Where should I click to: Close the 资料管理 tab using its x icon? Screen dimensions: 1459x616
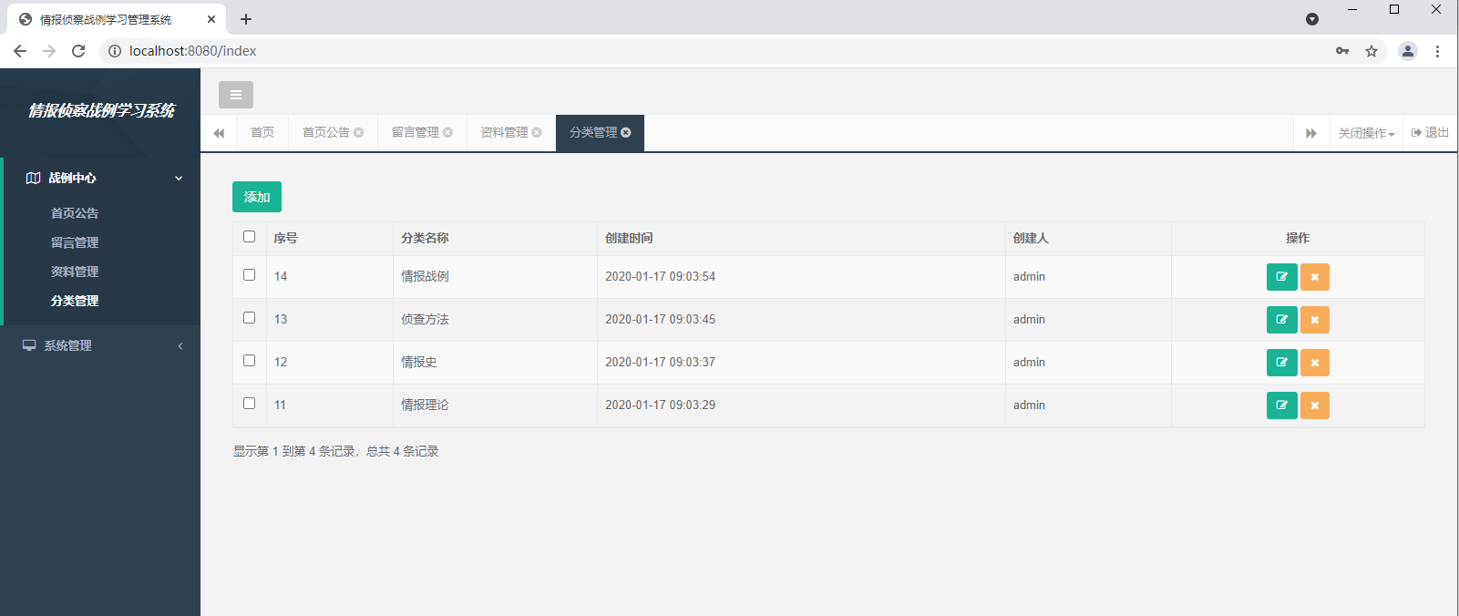(537, 133)
